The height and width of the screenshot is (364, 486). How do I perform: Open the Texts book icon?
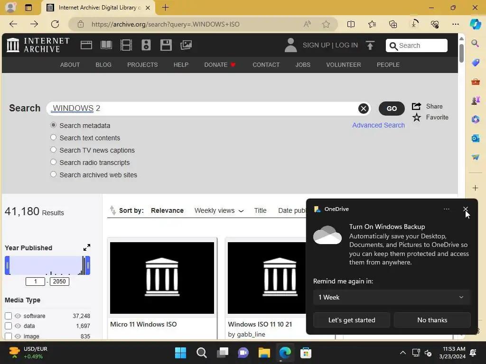coord(106,45)
